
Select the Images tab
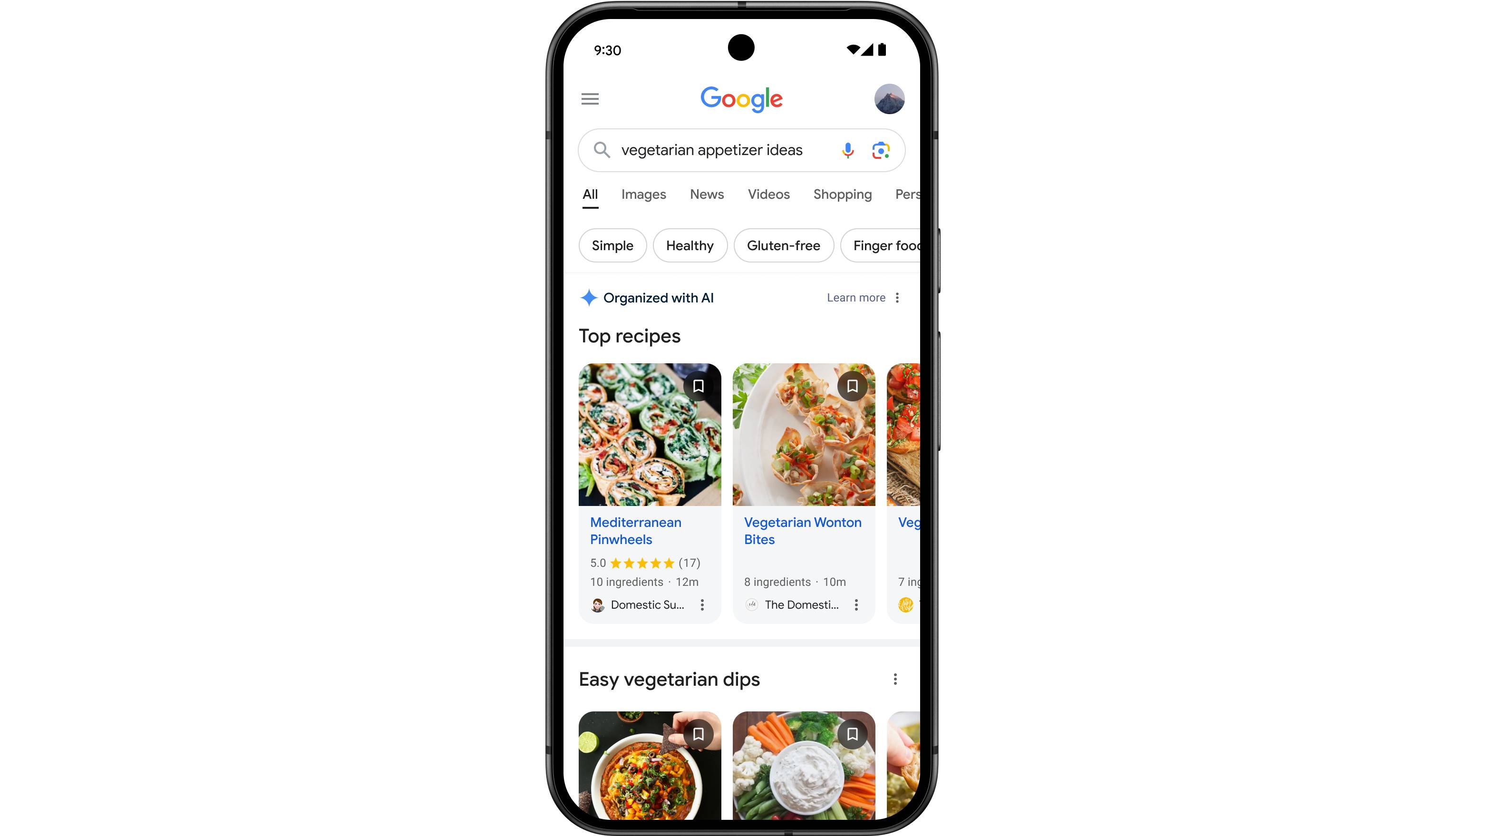(x=644, y=194)
